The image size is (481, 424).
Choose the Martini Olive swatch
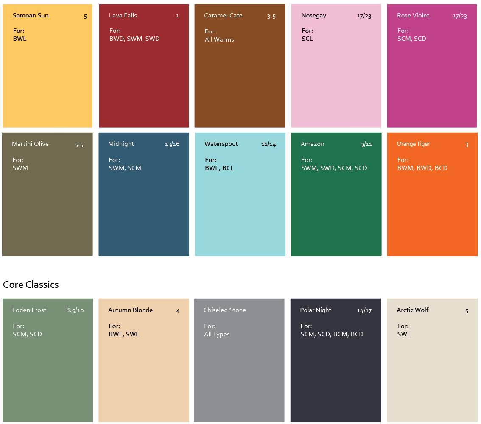[47, 194]
